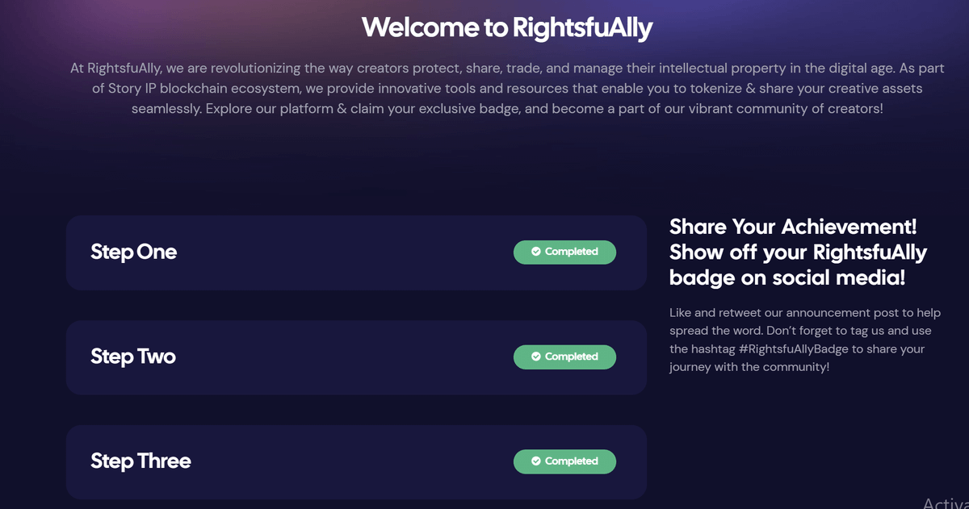
Task: Click the checkmark icon in Step One's badge
Action: (536, 252)
